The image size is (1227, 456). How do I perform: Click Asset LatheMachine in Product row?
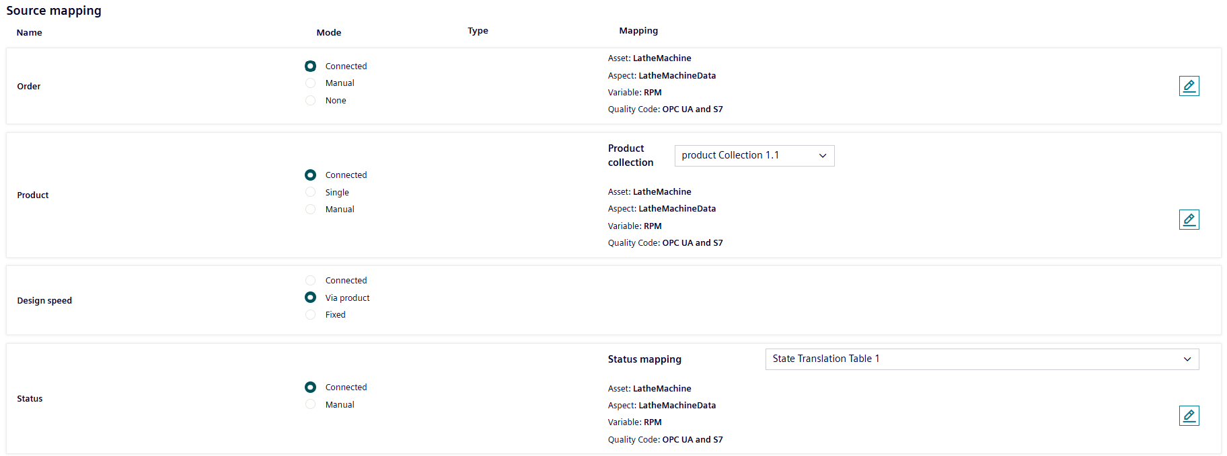650,192
